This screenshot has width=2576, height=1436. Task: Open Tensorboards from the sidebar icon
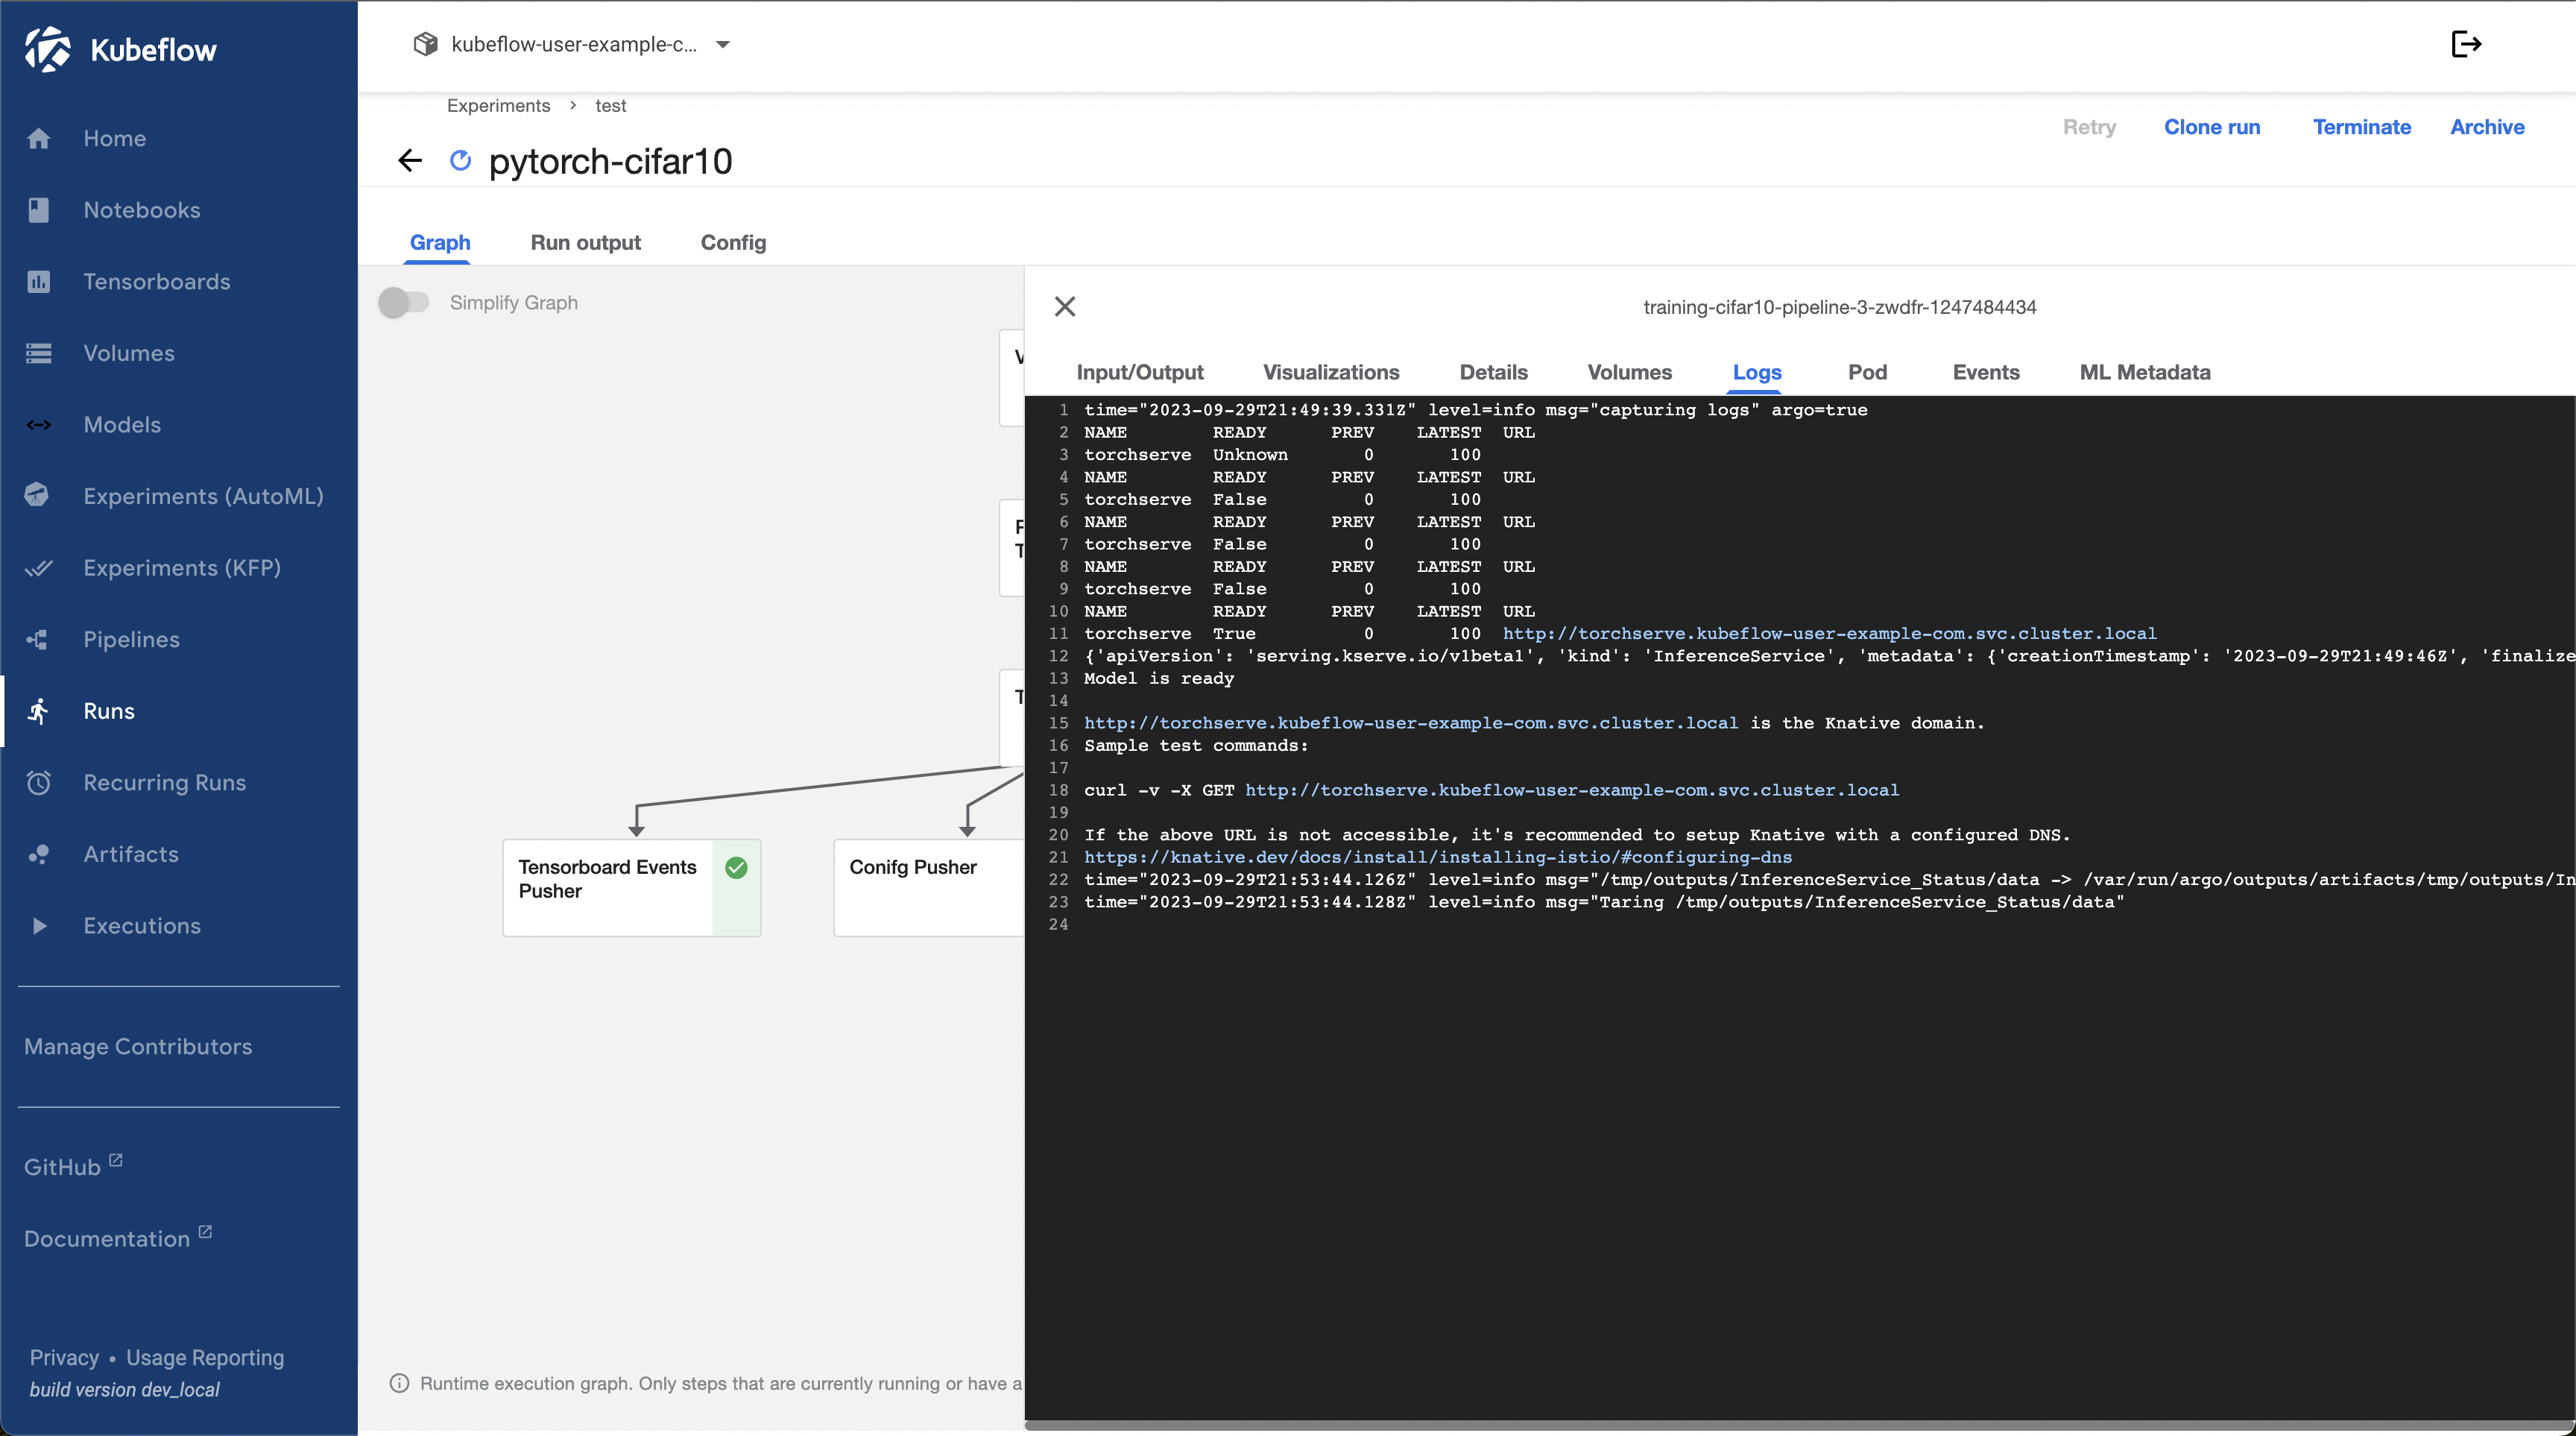tap(39, 282)
